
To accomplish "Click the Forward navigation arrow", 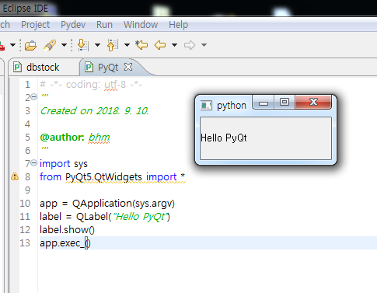I will (190, 45).
